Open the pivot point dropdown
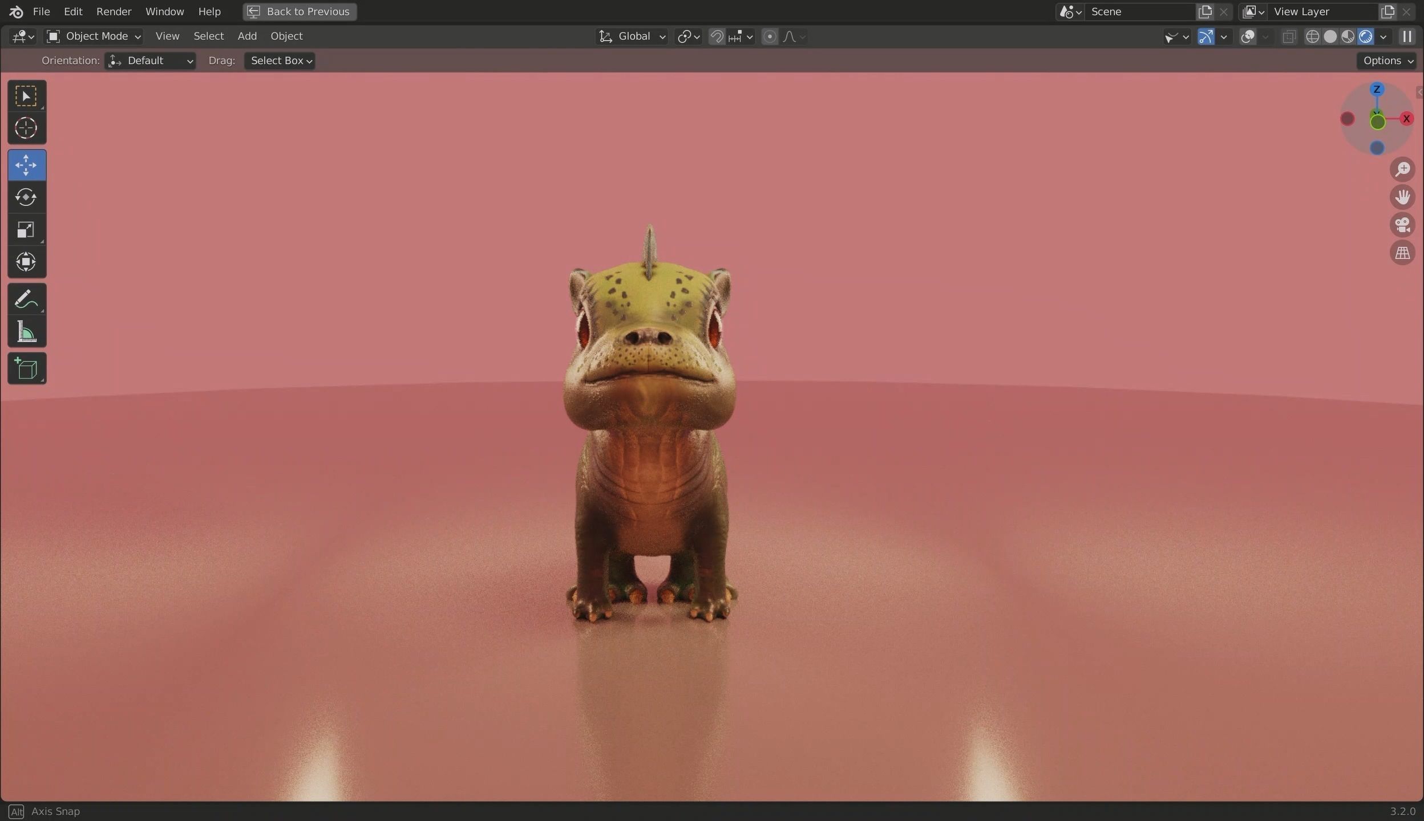The width and height of the screenshot is (1424, 821). 688,36
